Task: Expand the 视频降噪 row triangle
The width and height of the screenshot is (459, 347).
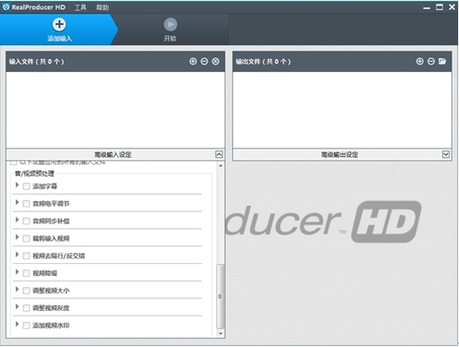Action: 17,272
